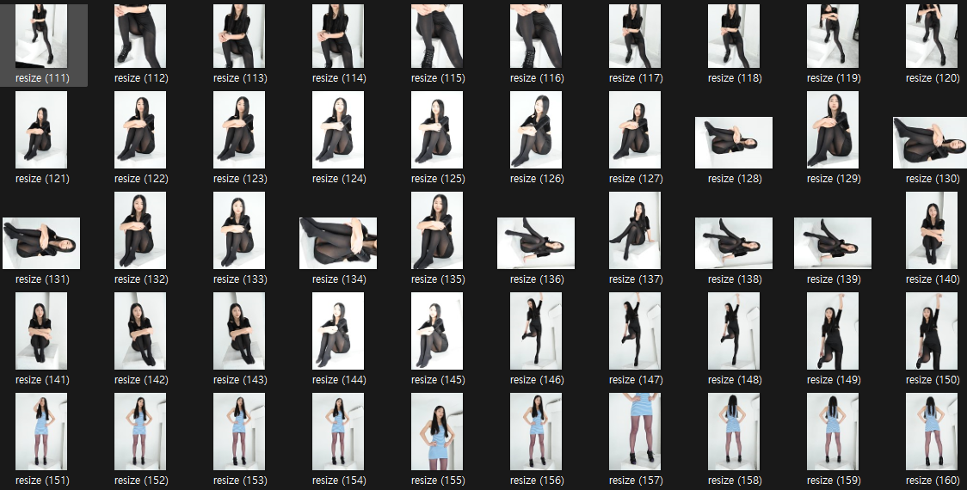Click the file name text "resize (120)"
The width and height of the screenshot is (967, 490).
[x=933, y=78]
